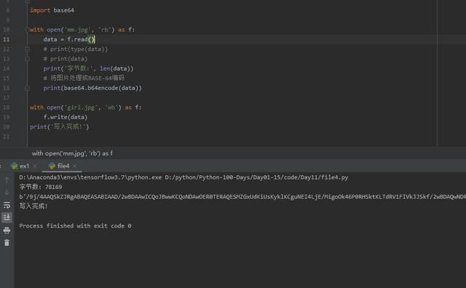Image resolution: width=466 pixels, height=288 pixels.
Task: Clear console output with trash icon
Action: (7, 243)
